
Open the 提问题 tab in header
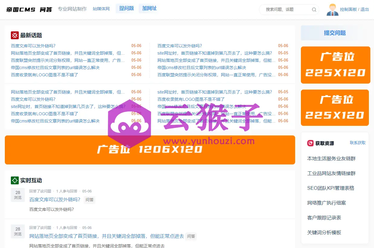point(127,8)
